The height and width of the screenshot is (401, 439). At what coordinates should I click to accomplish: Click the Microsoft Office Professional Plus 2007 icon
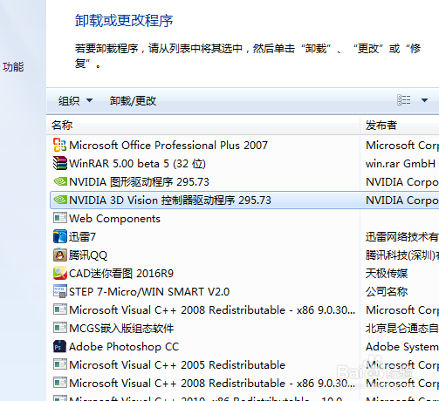(60, 145)
